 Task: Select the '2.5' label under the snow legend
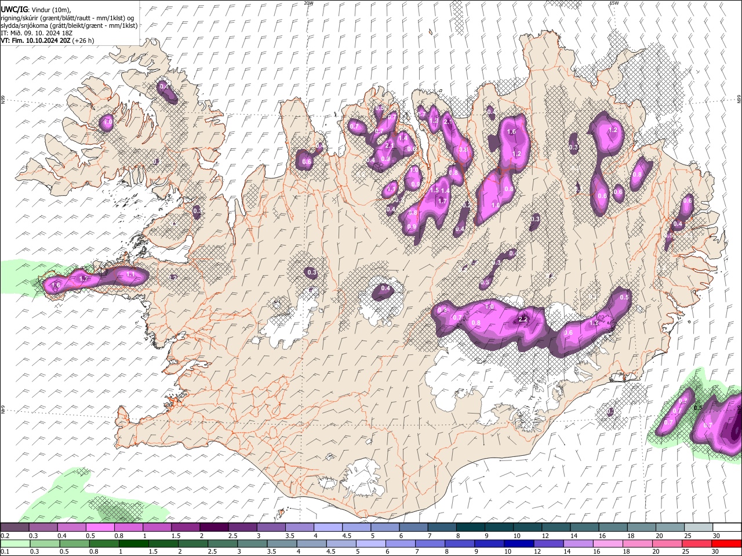coord(232,536)
